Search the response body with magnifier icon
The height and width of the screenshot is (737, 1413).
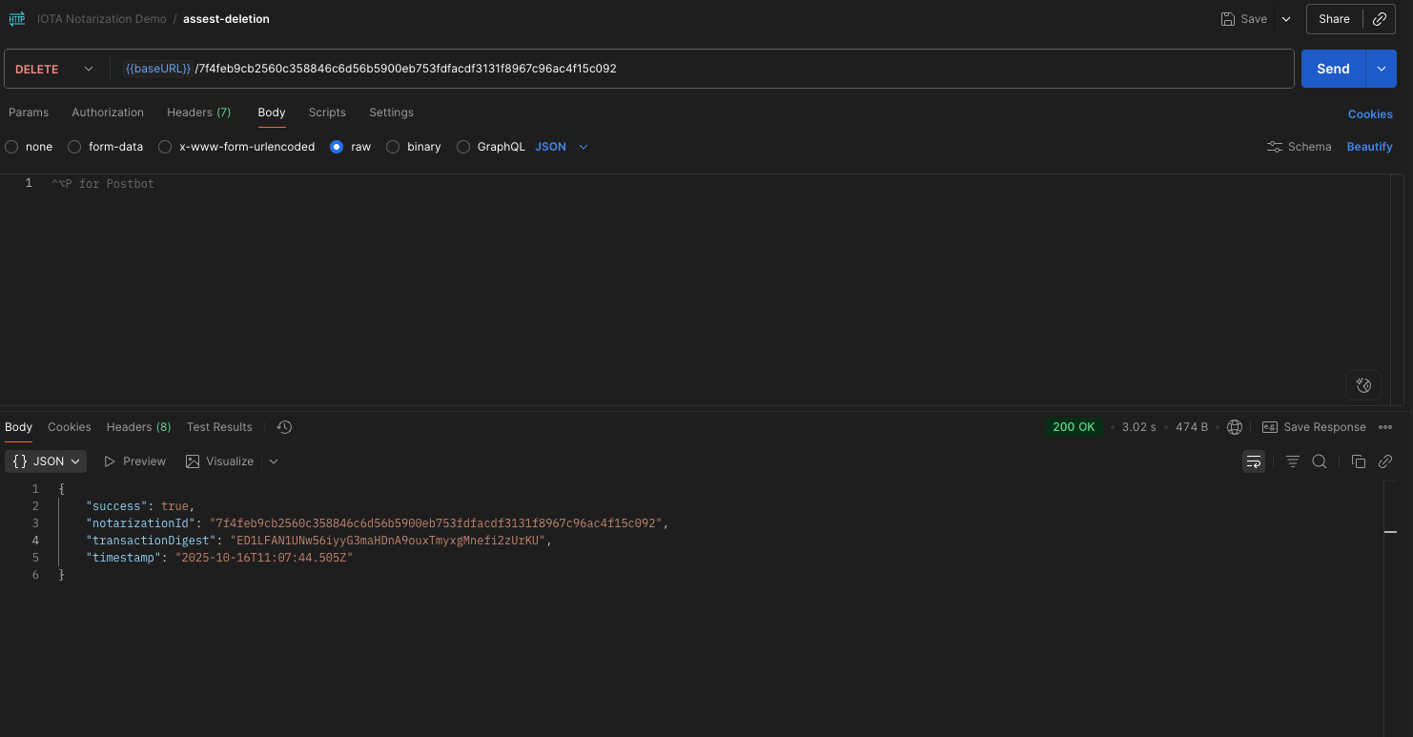point(1320,461)
